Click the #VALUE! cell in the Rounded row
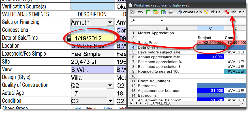This screenshot has width=250, height=113. pos(235,71)
